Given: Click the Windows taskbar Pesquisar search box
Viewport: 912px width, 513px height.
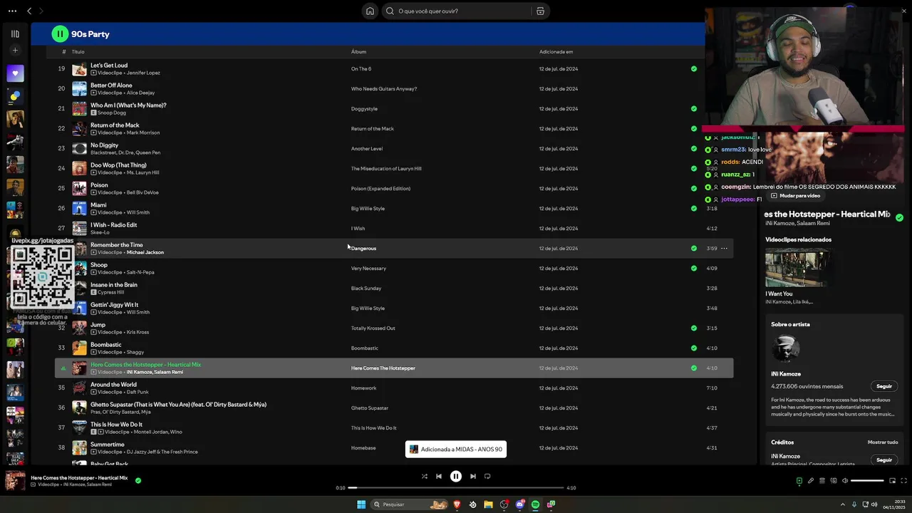Looking at the screenshot, I should click(x=410, y=504).
